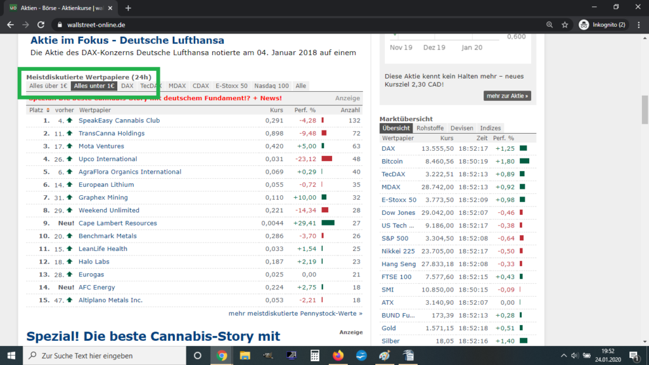The width and height of the screenshot is (649, 365).
Task: Open 'Aktie im Fokus - Deutsche Lufthansa' headline
Action: click(127, 40)
